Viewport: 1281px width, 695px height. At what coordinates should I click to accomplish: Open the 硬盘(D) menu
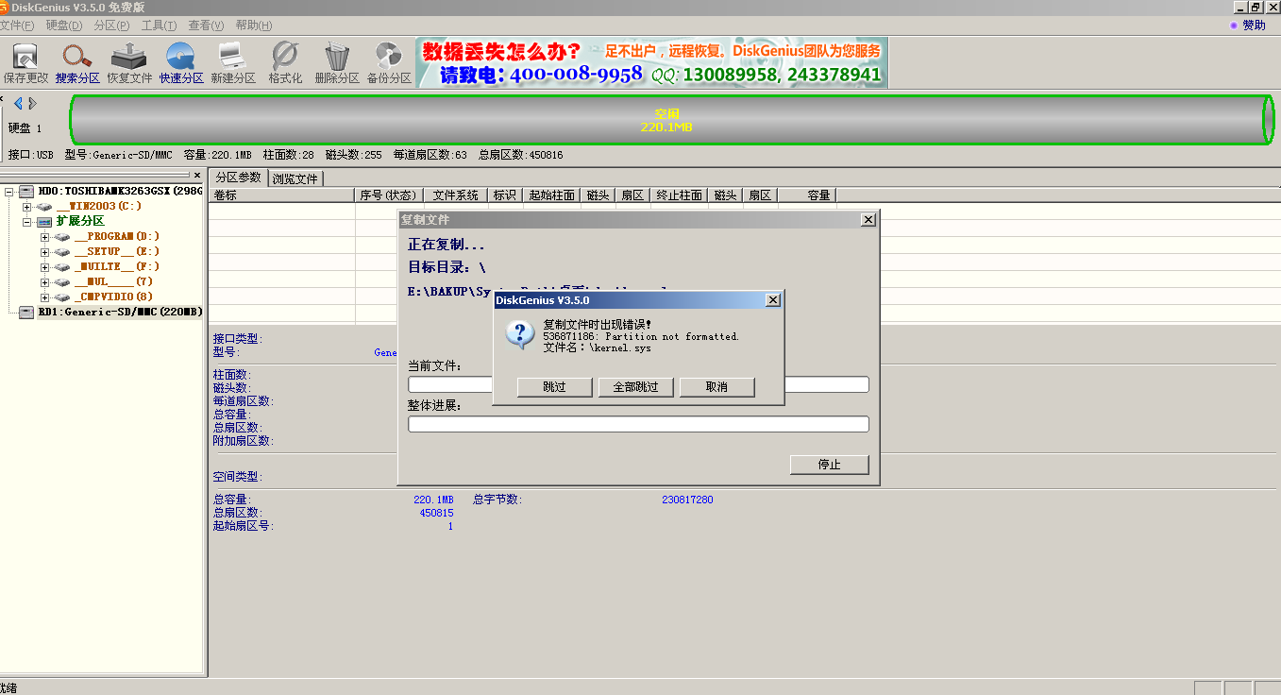tap(64, 25)
